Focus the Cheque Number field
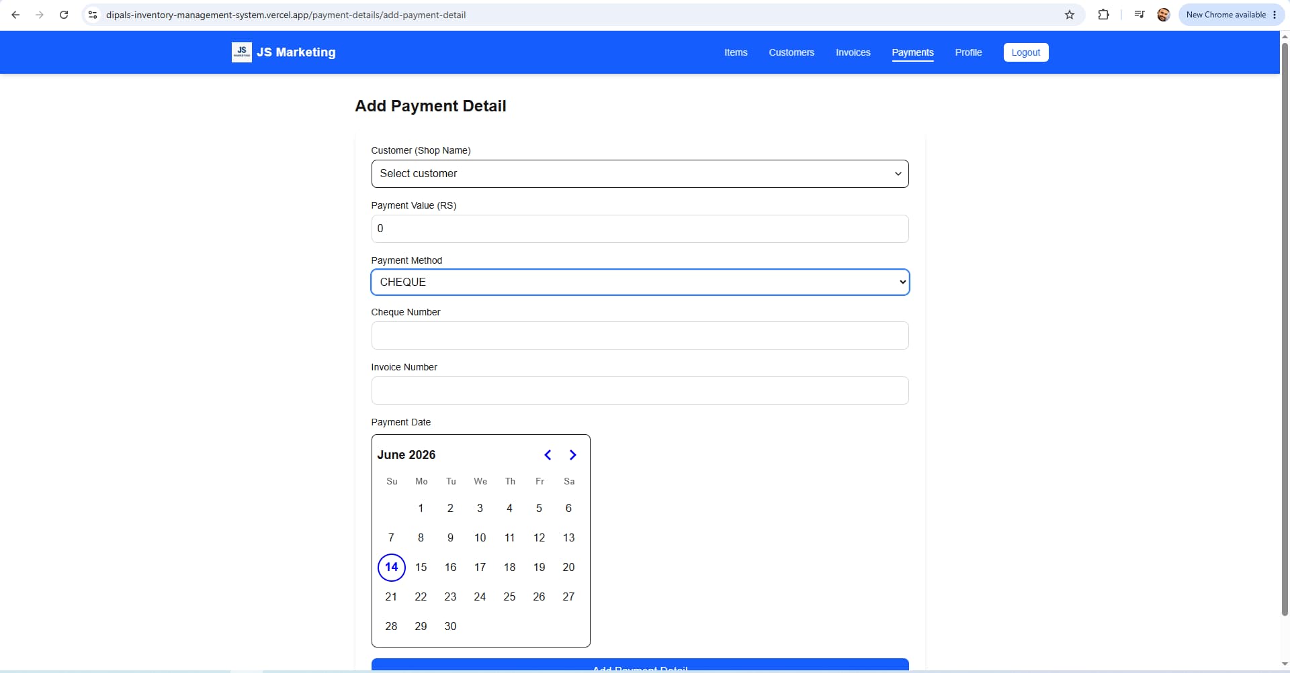 pos(640,335)
